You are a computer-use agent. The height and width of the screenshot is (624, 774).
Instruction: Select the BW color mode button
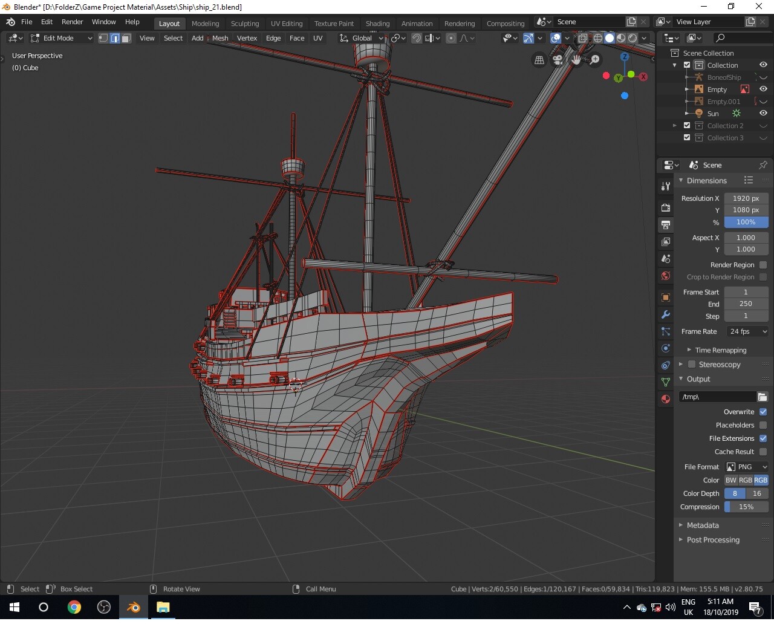(731, 480)
